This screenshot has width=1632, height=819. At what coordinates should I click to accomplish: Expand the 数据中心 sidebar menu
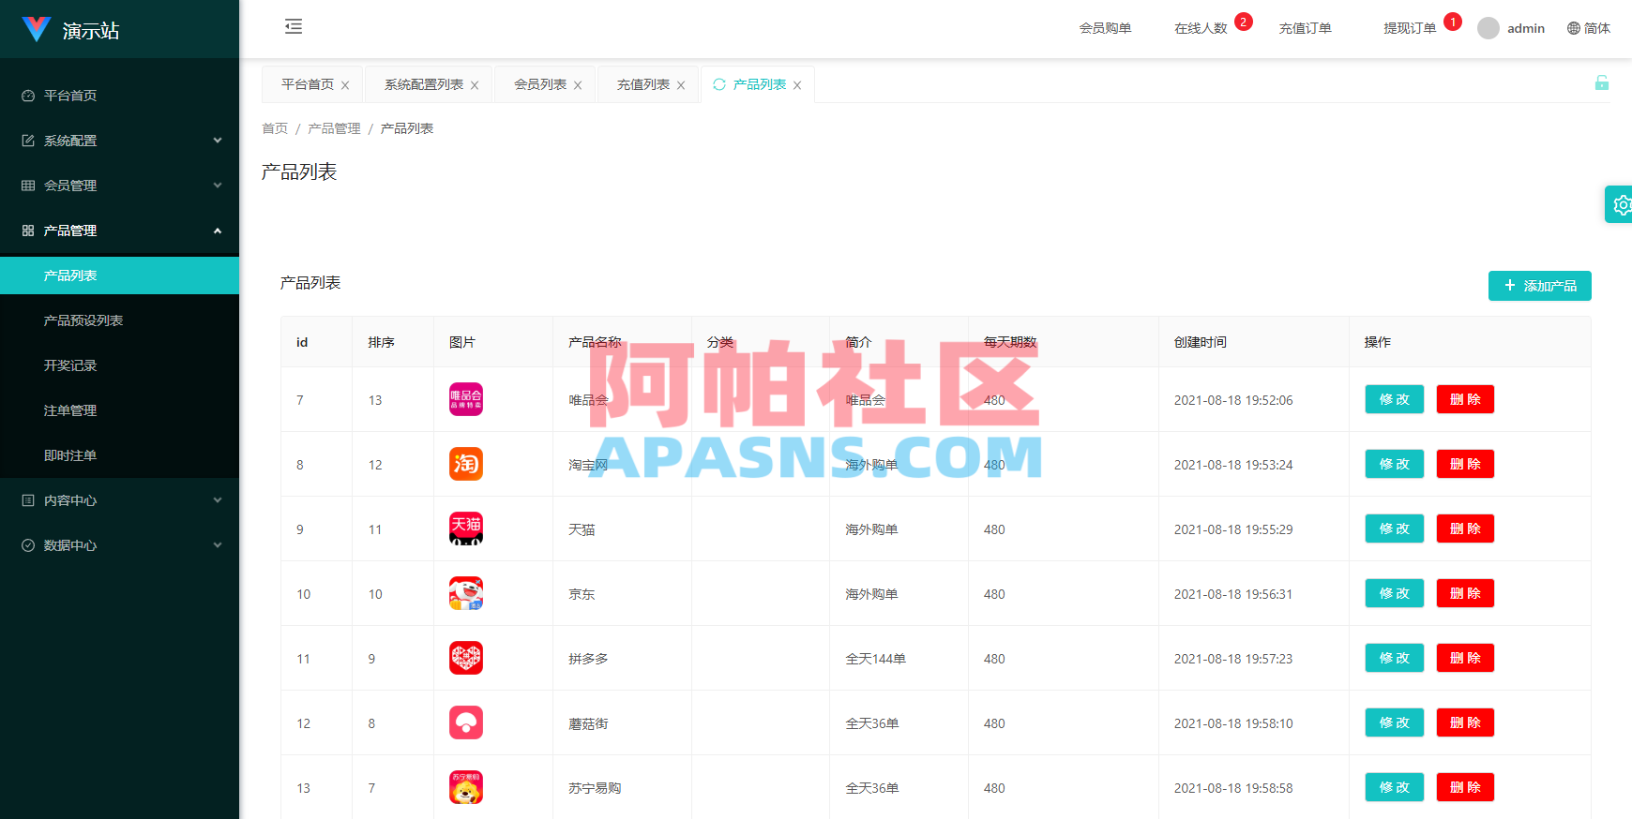click(x=119, y=545)
